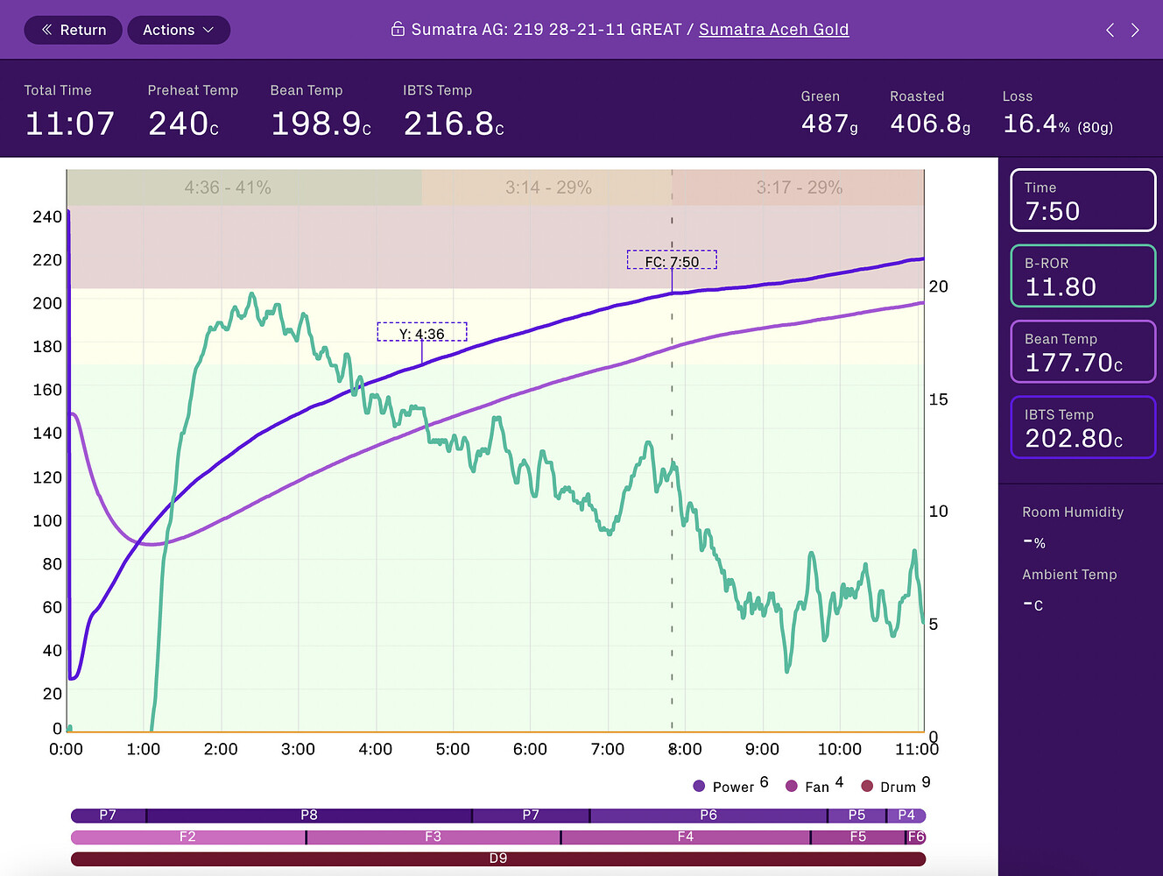Select the IBTS Temp 202.80 readout box
Image resolution: width=1163 pixels, height=876 pixels.
click(x=1082, y=427)
